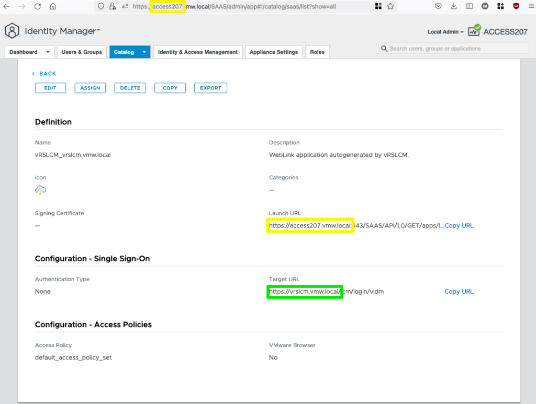Save page to Pocket

(438, 6)
